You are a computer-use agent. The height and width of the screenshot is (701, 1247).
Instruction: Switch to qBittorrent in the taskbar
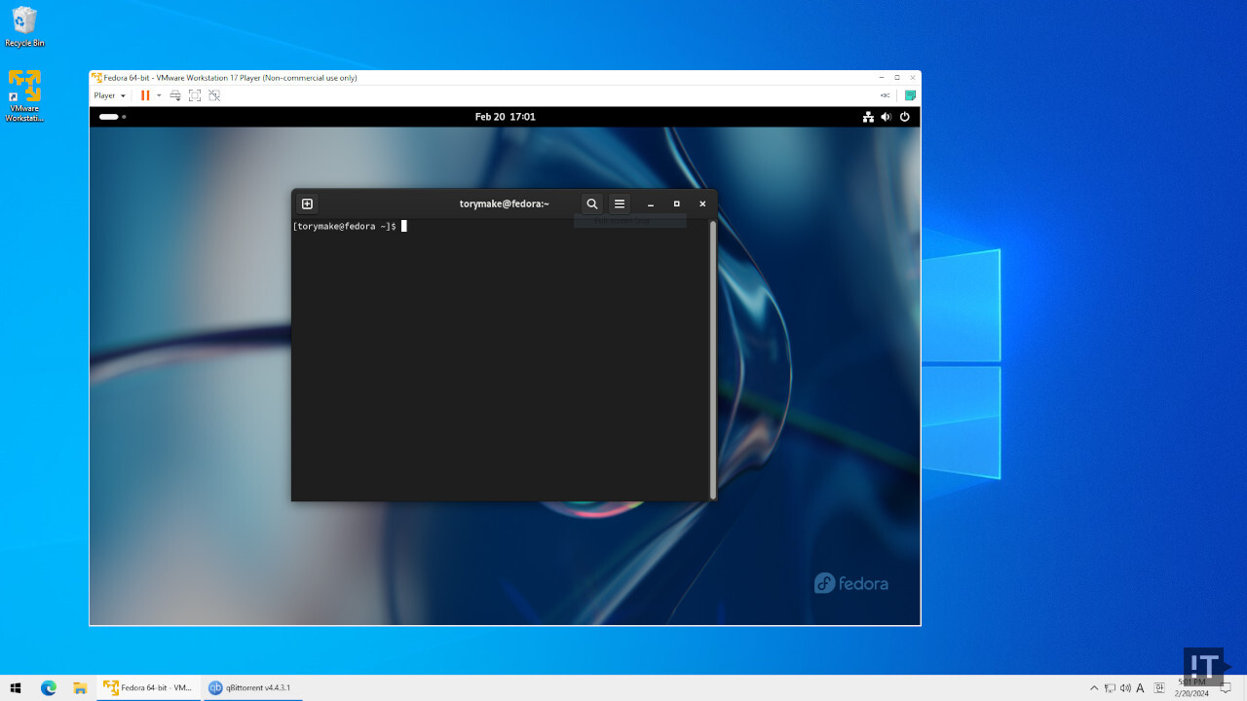250,687
